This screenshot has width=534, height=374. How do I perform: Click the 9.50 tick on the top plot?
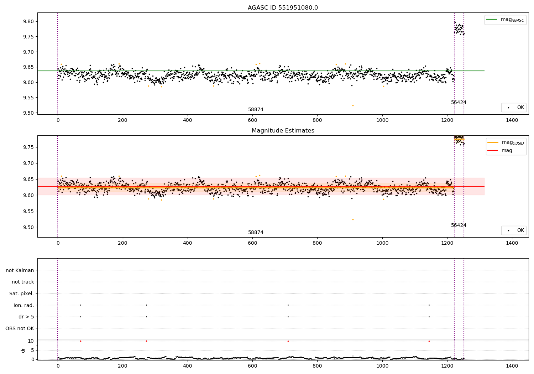pos(28,113)
